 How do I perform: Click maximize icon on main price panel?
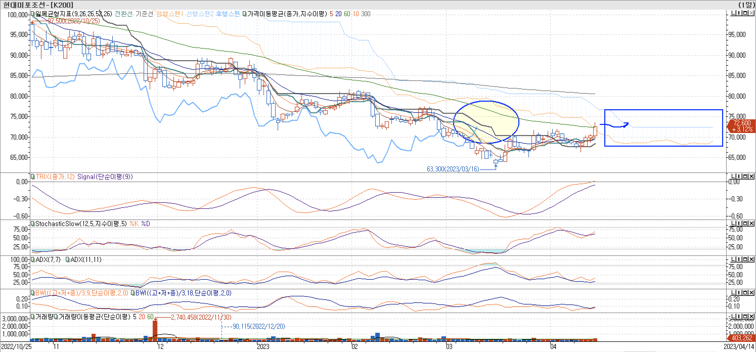tap(746, 13)
